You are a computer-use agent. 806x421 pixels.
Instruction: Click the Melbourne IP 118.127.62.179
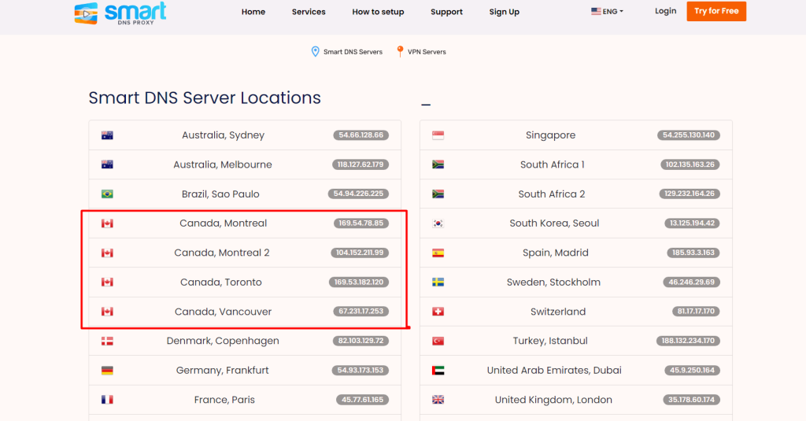[360, 164]
